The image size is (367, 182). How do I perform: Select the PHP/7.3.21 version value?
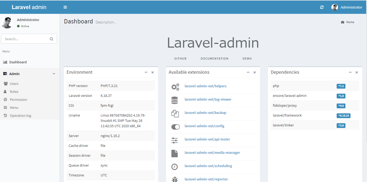click(x=109, y=86)
